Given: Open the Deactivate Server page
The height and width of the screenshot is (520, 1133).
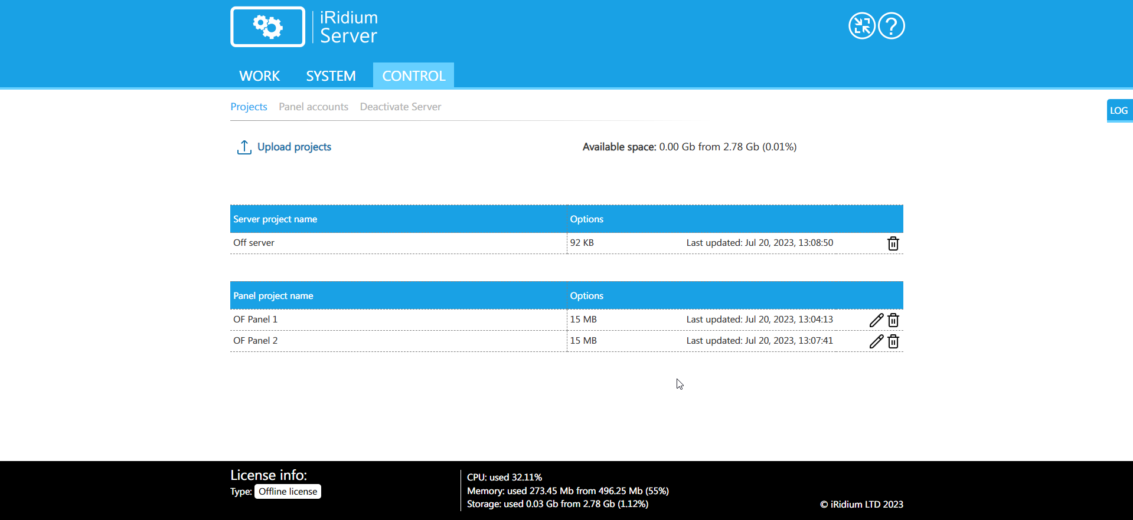Looking at the screenshot, I should (x=400, y=107).
